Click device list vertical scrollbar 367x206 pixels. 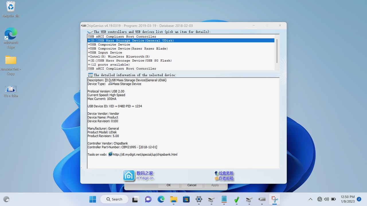coord(277,51)
